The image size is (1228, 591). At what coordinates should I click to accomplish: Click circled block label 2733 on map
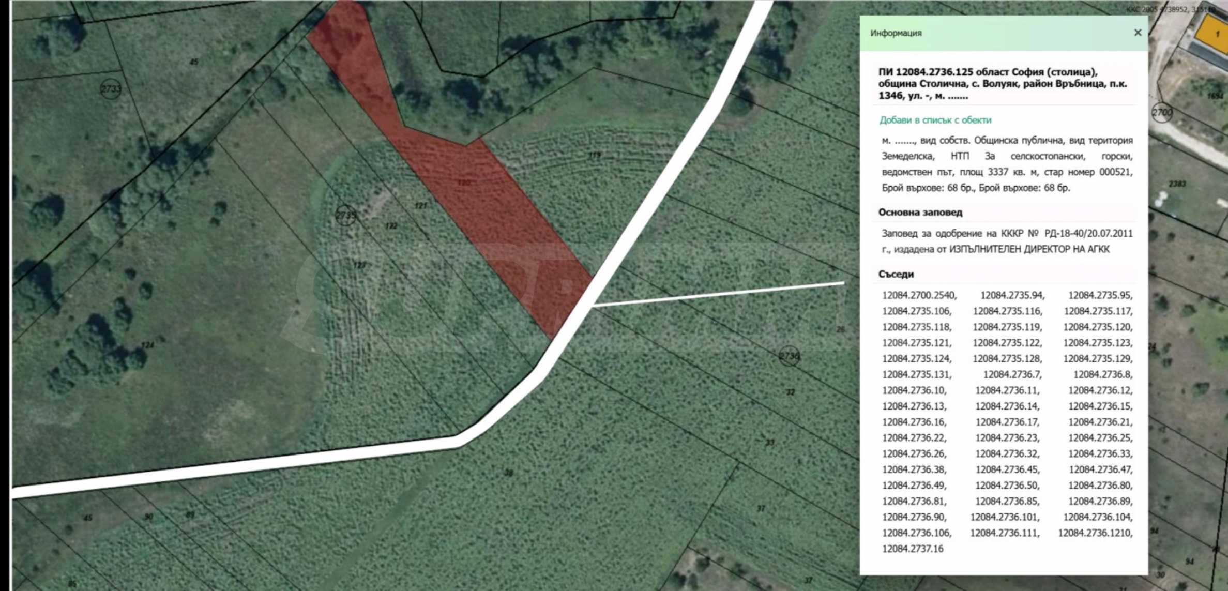[111, 89]
